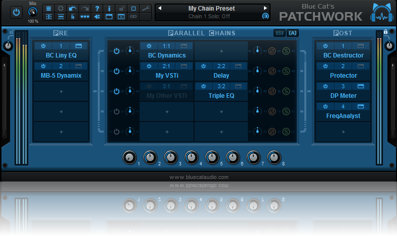
Task: Open the My Chain Preset name menu
Action: (212, 9)
